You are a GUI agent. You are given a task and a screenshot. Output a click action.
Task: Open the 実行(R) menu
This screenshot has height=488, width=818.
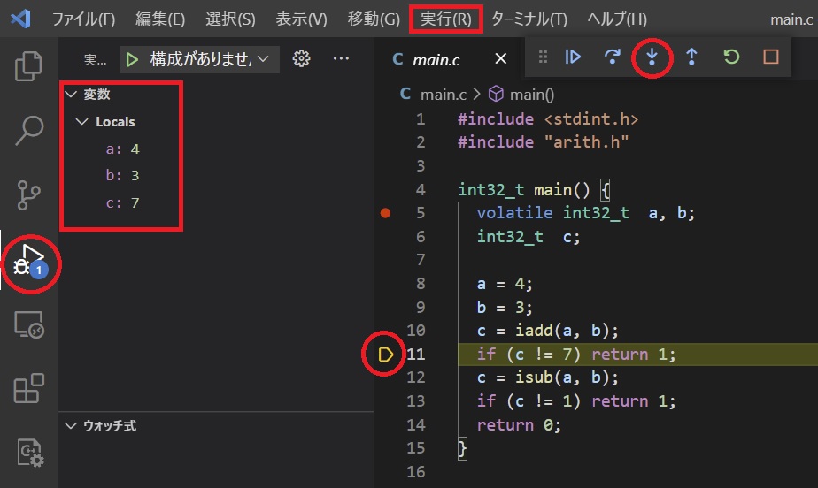[446, 19]
